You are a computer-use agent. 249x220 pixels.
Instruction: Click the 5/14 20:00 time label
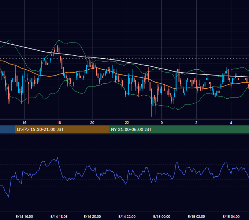92,216
